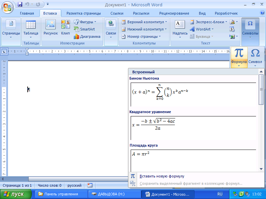The height and width of the screenshot is (199, 266).
Task: Open the Экспресс-блоки quick parts dropdown
Action: coord(226,22)
